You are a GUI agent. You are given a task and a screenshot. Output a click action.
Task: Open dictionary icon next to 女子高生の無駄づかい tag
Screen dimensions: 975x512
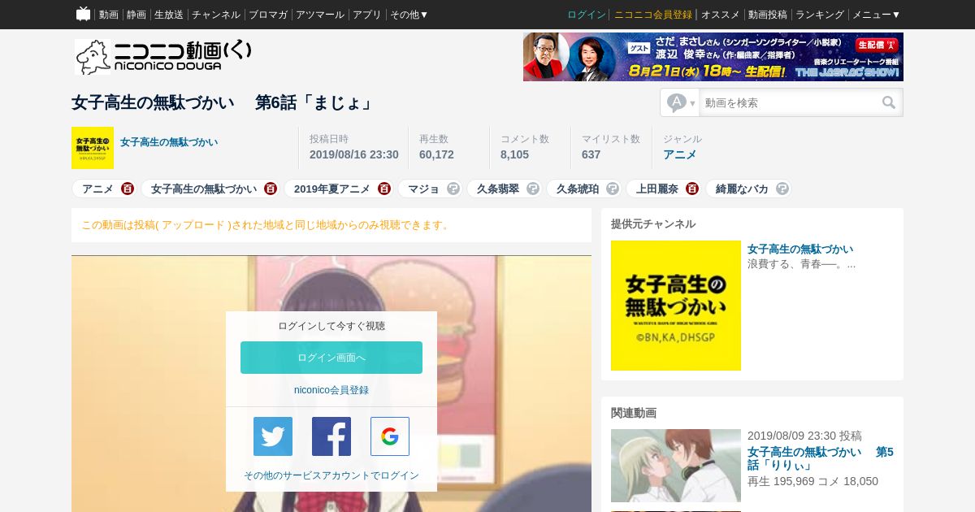[x=271, y=189]
